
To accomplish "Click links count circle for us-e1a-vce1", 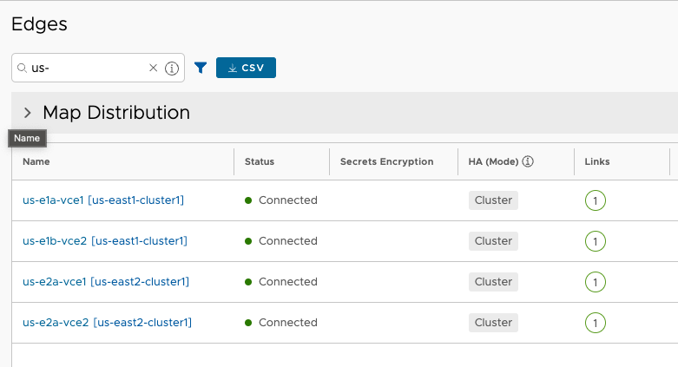I will 596,200.
